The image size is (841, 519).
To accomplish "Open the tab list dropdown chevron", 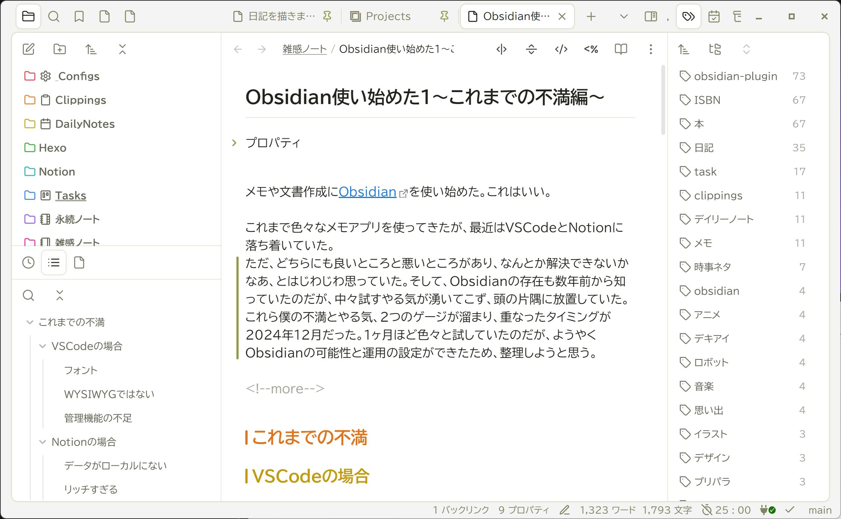I will click(624, 16).
